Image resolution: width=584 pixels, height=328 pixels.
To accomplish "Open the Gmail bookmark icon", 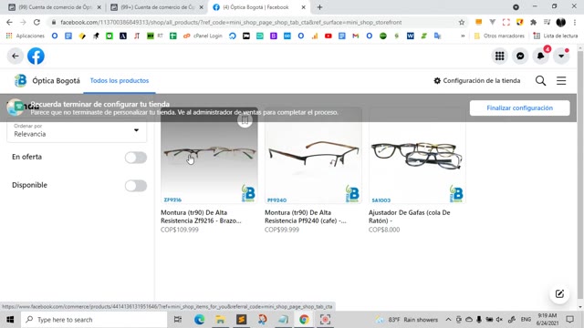I will click(355, 36).
